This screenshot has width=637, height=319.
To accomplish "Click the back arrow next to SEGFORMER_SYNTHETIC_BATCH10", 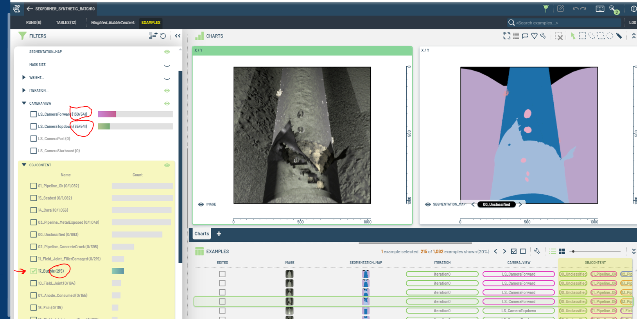I will point(30,9).
